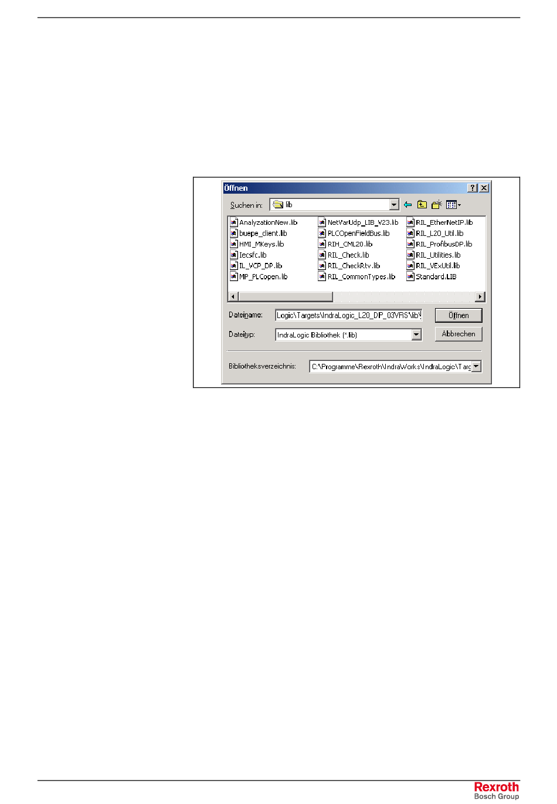Click the help question mark button
This screenshot has height=804, width=557.
click(473, 188)
